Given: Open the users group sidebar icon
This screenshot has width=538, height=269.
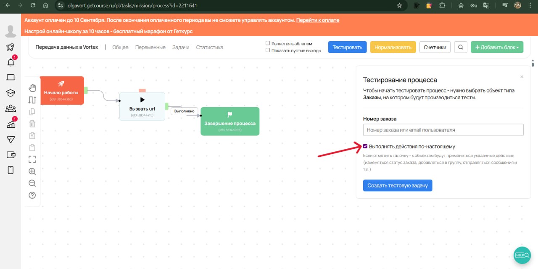Looking at the screenshot, I should click(x=11, y=108).
